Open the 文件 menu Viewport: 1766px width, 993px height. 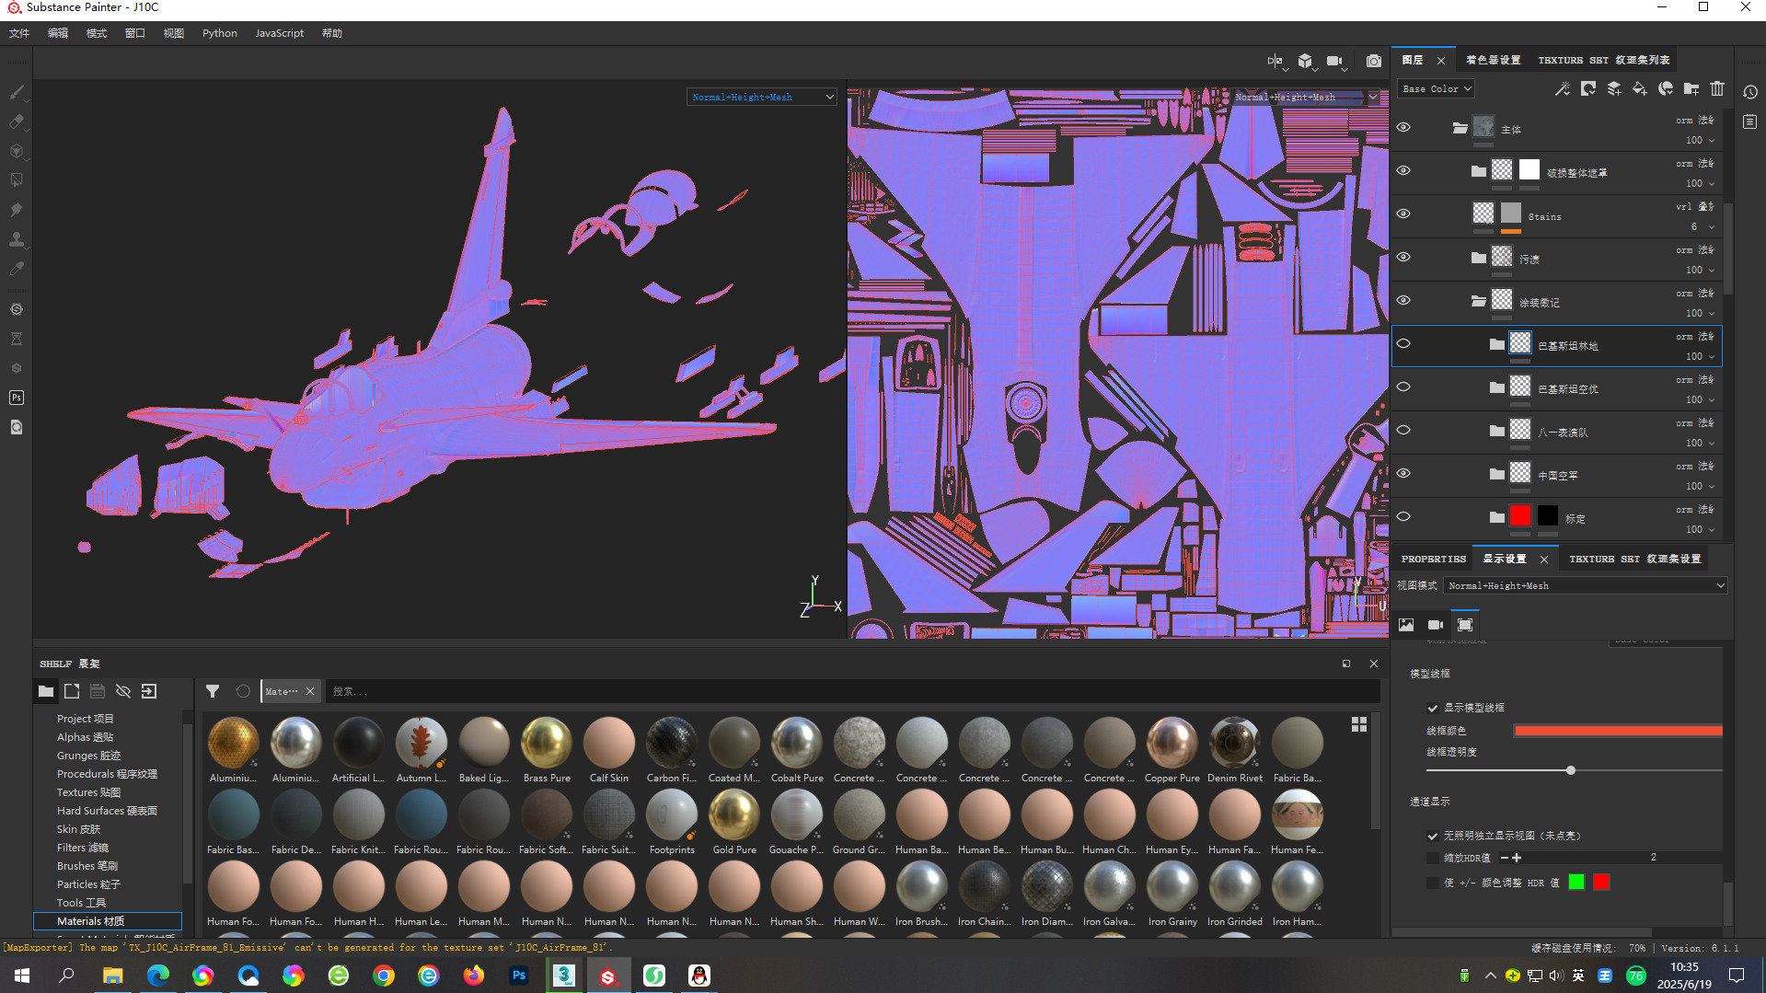19,33
